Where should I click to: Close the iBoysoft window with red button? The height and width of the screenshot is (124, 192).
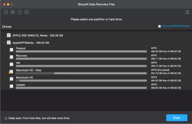click(x=4, y=4)
